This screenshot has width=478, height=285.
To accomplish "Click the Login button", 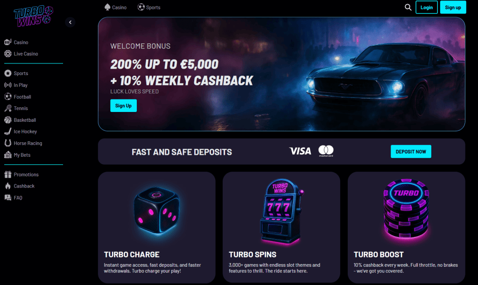I will tap(427, 7).
